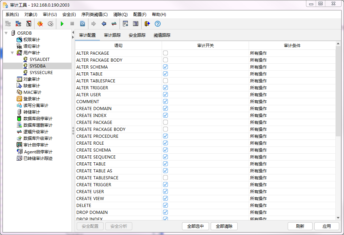This screenshot has width=344, height=235.
Task: Collapse the 用户审计 tree node
Action: pyautogui.click(x=12, y=53)
